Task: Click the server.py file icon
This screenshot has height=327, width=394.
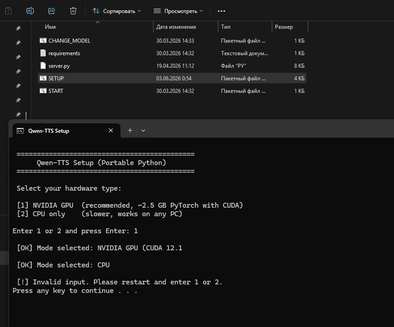Action: coord(43,65)
